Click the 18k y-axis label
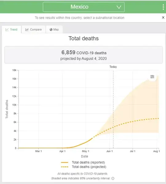166x184 pixels. tap(14, 70)
